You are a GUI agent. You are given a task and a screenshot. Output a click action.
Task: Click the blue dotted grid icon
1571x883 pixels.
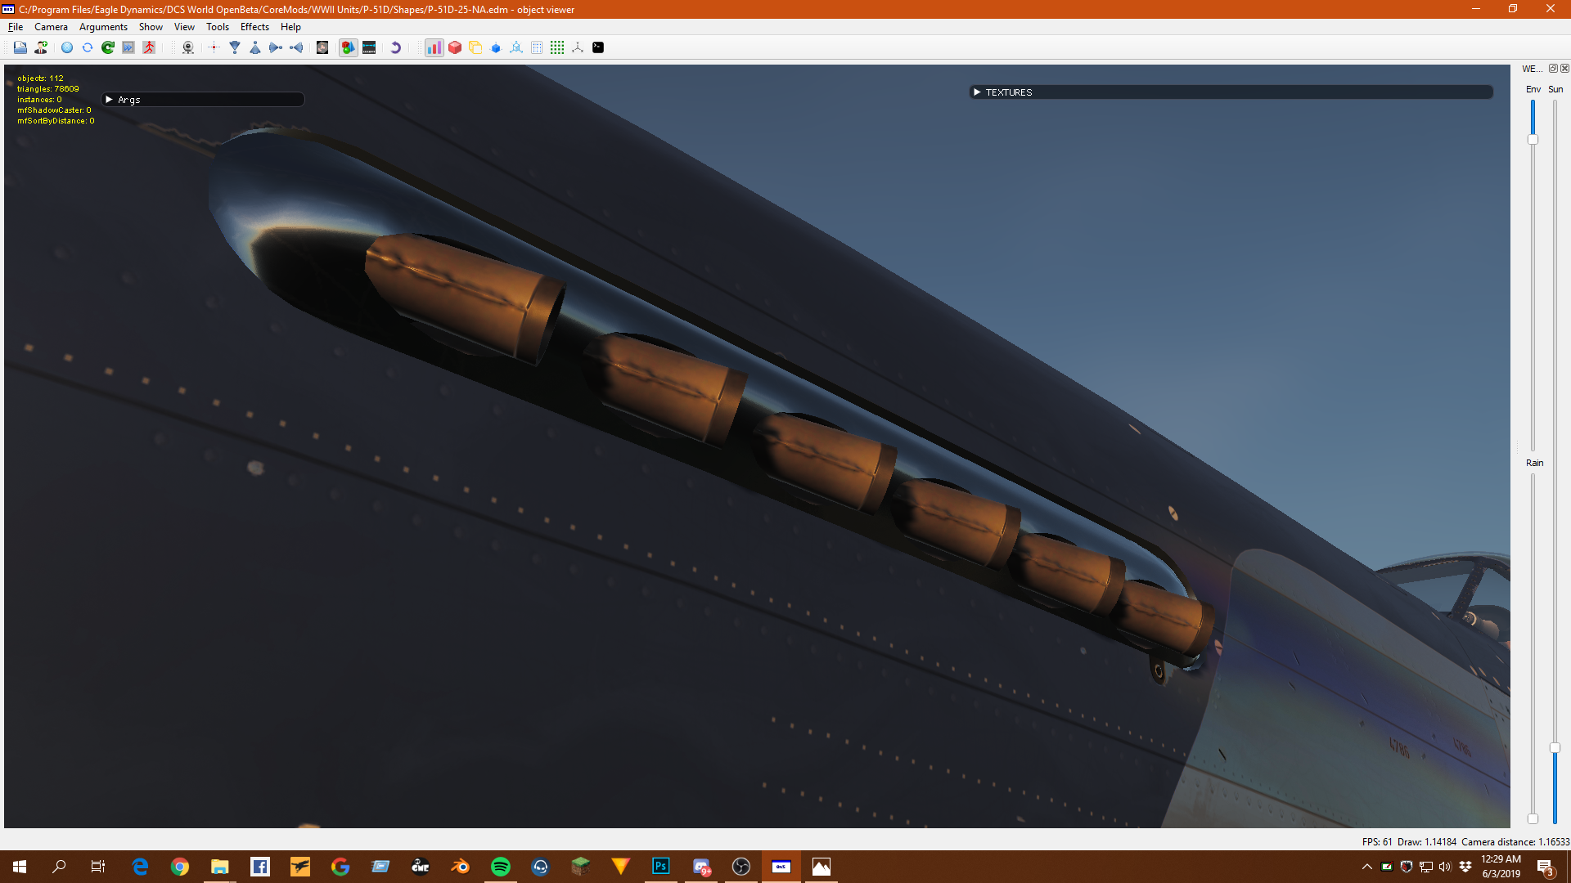(x=537, y=47)
